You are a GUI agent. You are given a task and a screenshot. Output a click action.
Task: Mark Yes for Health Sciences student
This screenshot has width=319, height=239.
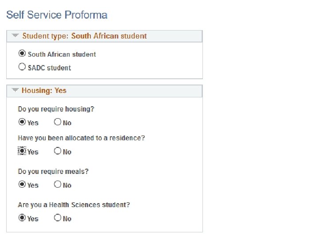22,218
